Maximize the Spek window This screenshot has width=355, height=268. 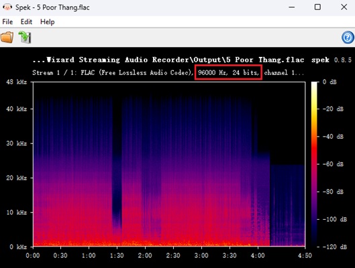click(x=317, y=7)
